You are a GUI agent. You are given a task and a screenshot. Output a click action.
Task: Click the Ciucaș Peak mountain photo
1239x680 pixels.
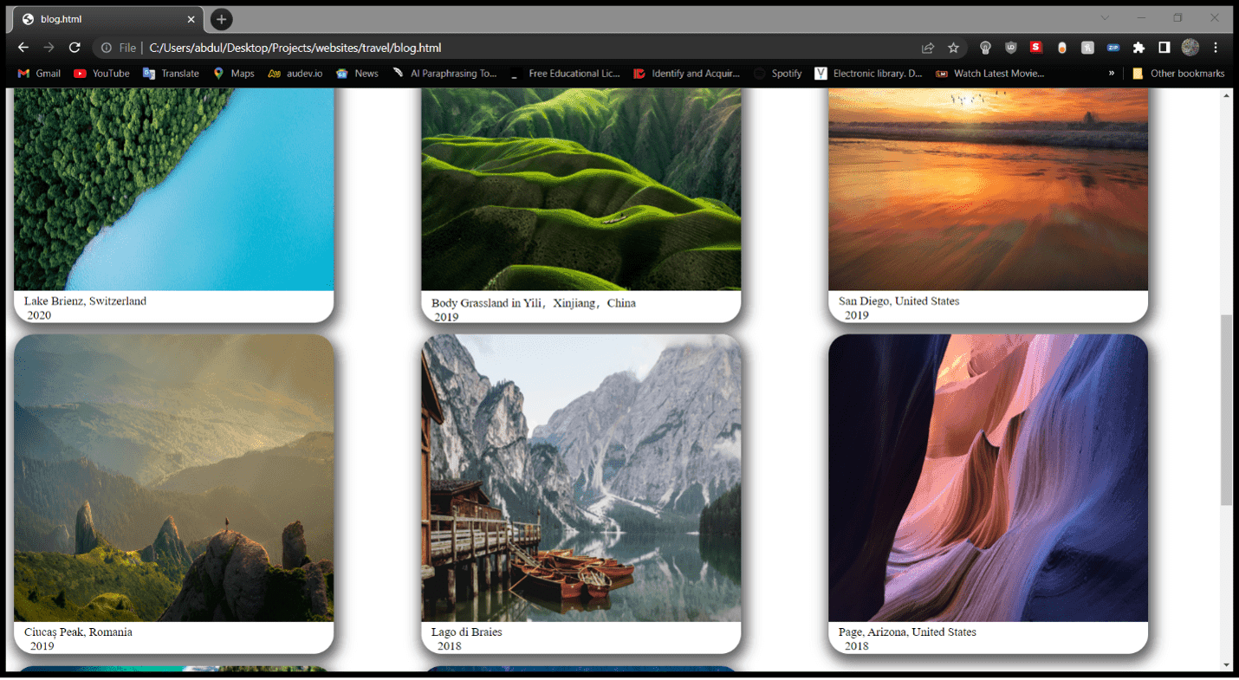[174, 478]
